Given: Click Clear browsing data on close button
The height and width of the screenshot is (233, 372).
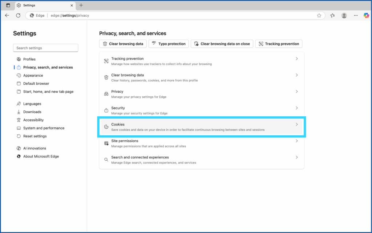Looking at the screenshot, I should pyautogui.click(x=222, y=44).
